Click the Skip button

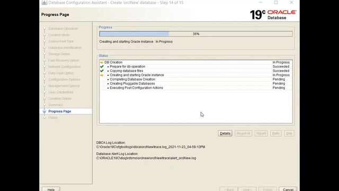(289, 133)
